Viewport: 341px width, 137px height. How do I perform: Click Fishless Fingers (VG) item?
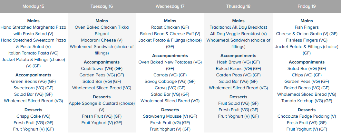[307, 40]
